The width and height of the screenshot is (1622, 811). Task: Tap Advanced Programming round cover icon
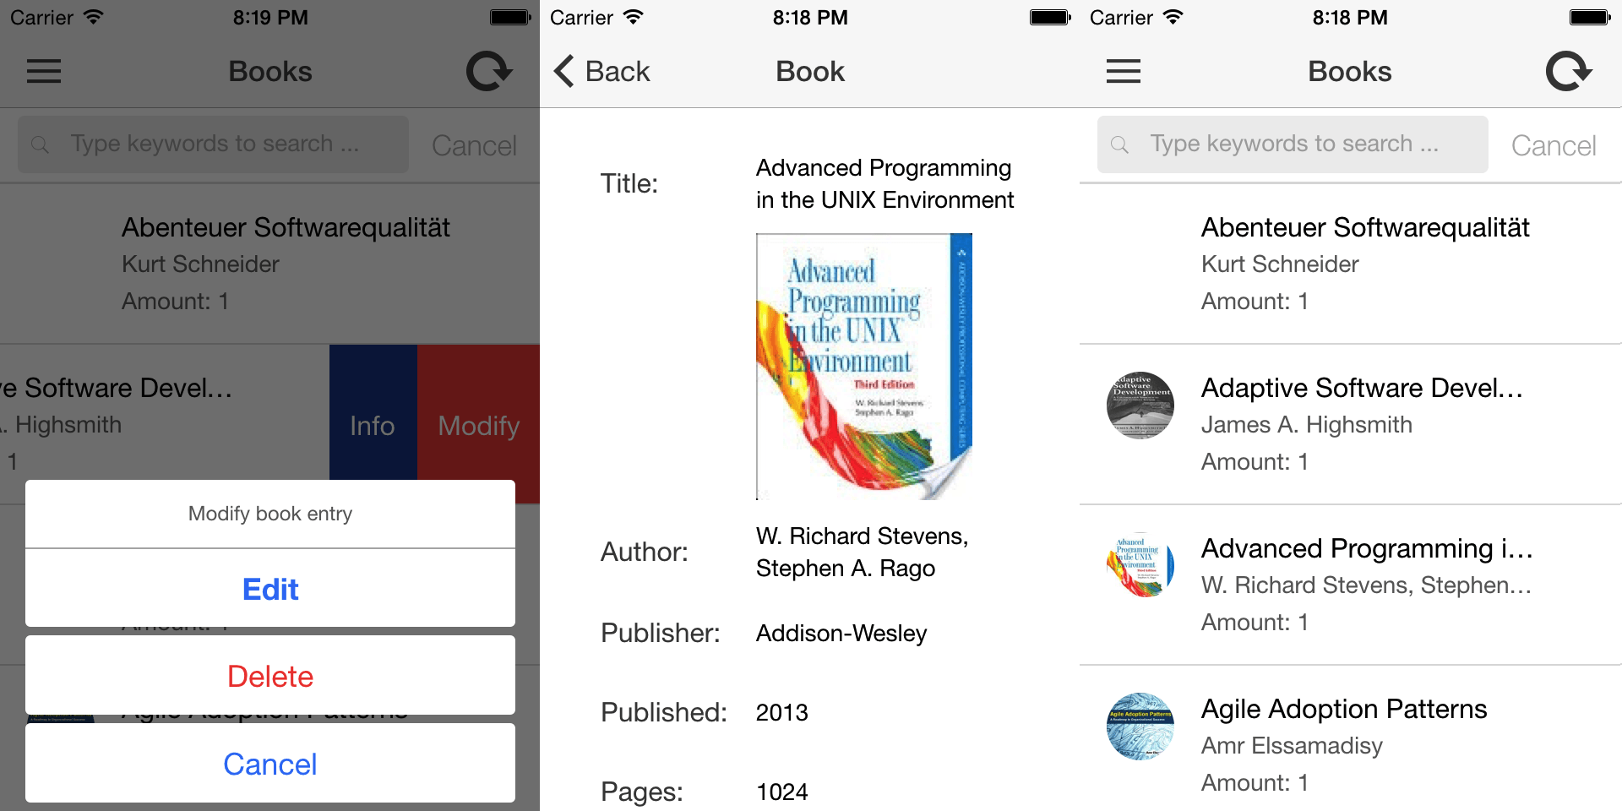pyautogui.click(x=1140, y=566)
